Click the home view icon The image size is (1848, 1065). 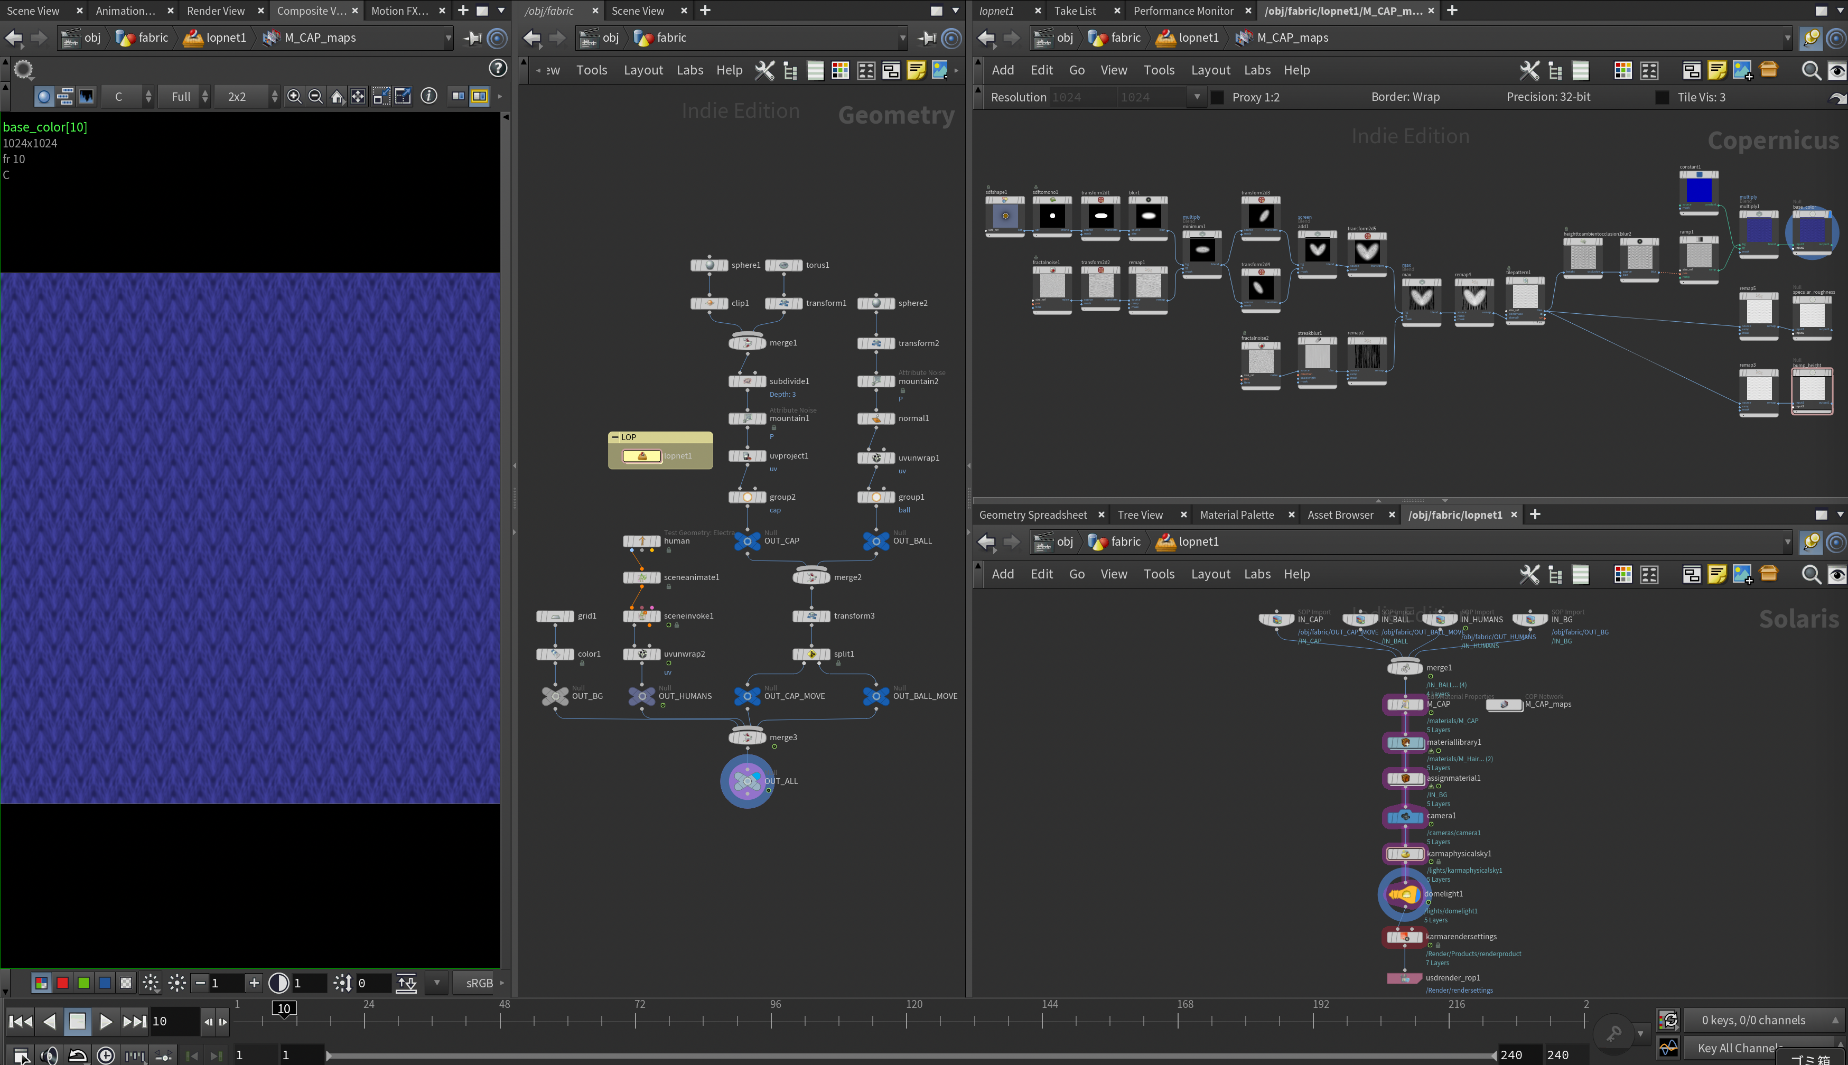pyautogui.click(x=337, y=97)
